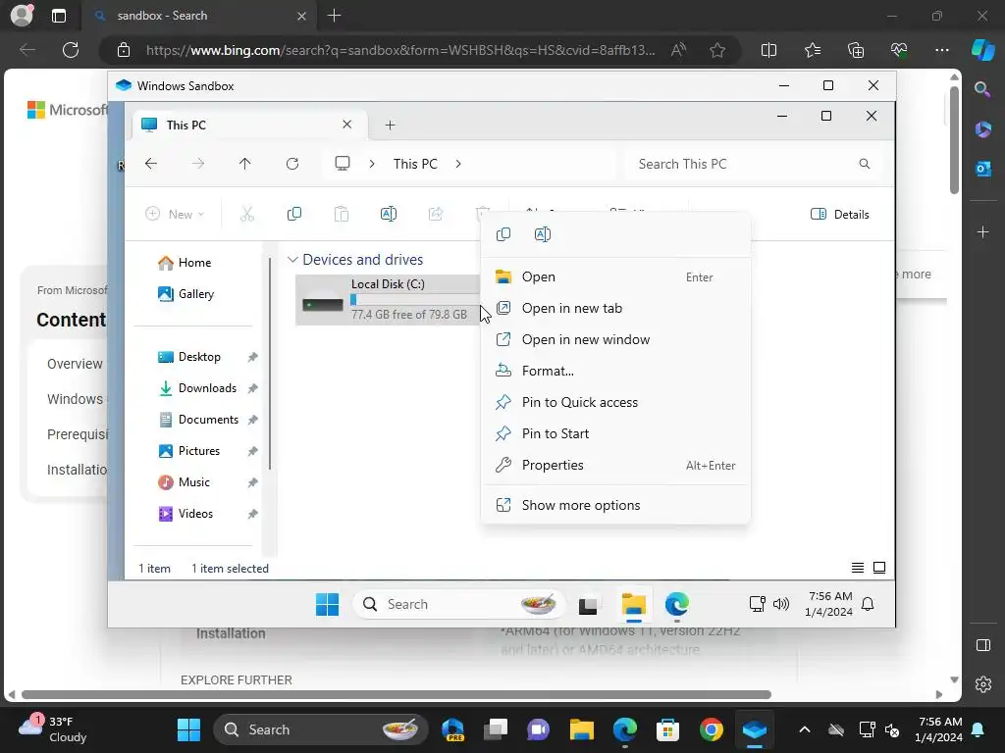Switch to large icons view icon
The width and height of the screenshot is (1005, 753).
[x=879, y=568]
